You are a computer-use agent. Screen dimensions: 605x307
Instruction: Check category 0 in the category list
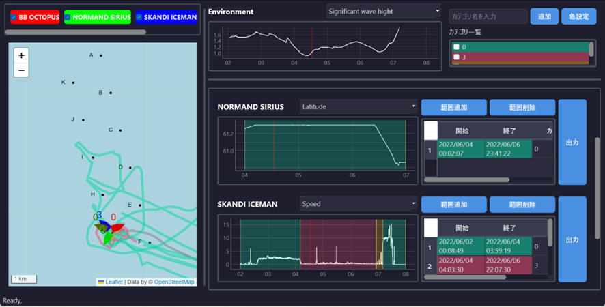click(x=456, y=47)
